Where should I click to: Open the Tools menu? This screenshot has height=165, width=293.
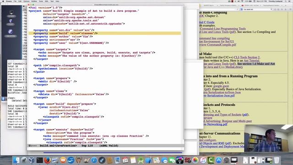coord(41,1)
